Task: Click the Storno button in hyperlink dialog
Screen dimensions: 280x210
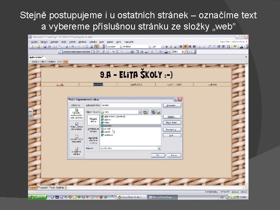Action: [x=174, y=155]
